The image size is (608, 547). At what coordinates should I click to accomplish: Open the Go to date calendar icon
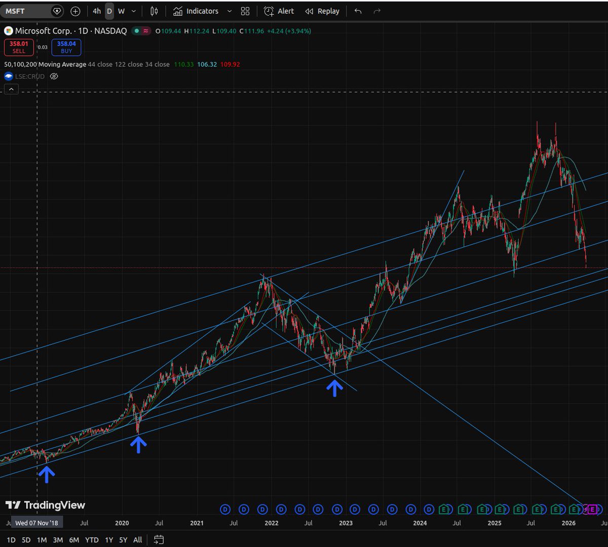159,540
